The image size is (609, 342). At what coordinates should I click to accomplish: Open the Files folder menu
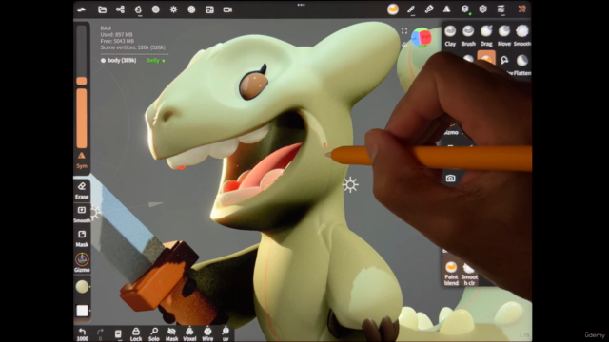(x=102, y=9)
